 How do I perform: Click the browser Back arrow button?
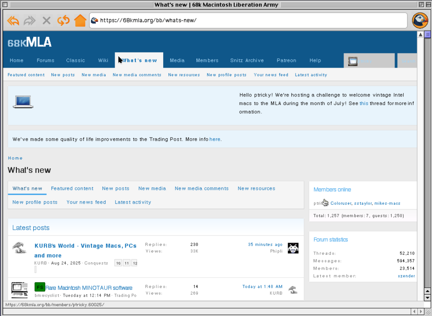[x=13, y=21]
